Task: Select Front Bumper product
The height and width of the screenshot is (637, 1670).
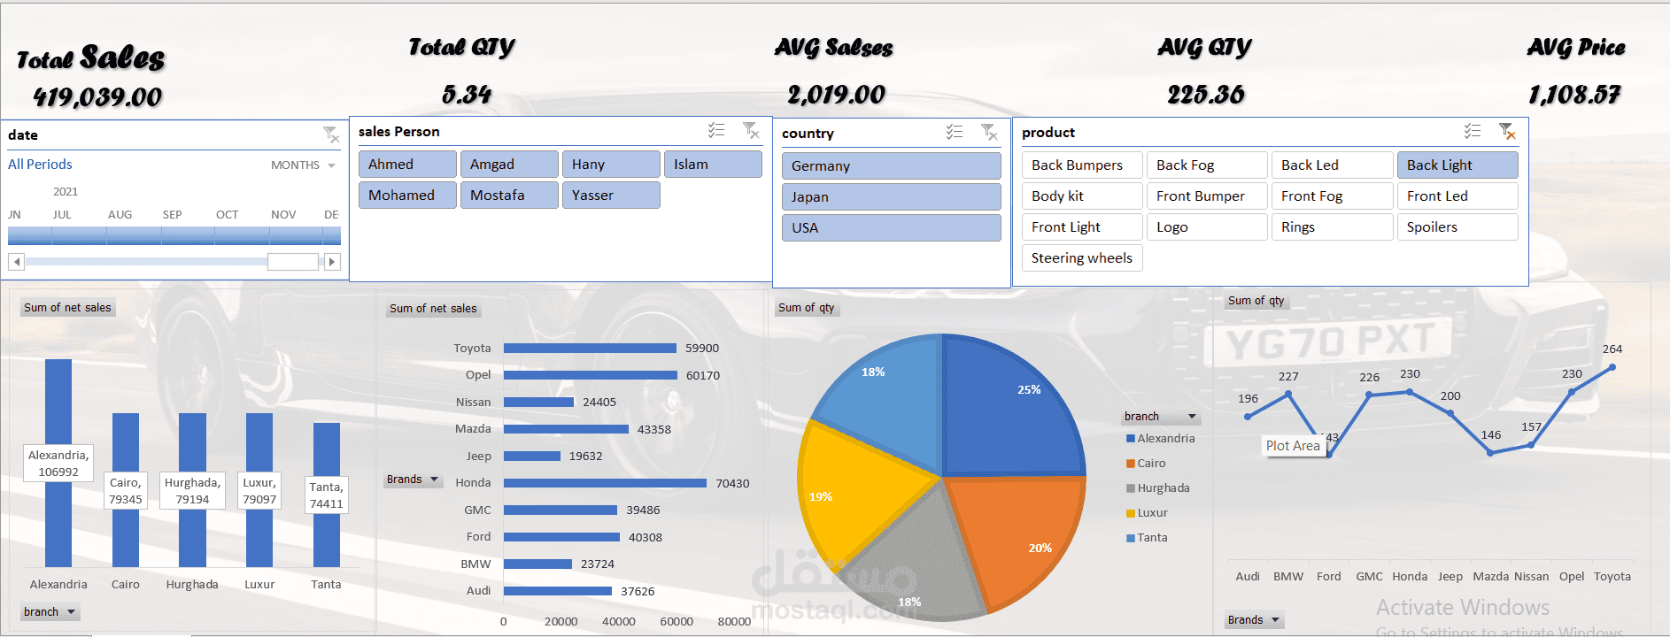Action: [1207, 196]
